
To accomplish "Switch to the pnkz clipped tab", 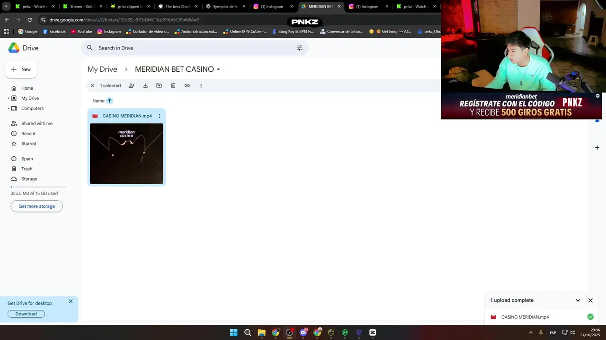I will coord(129,7).
